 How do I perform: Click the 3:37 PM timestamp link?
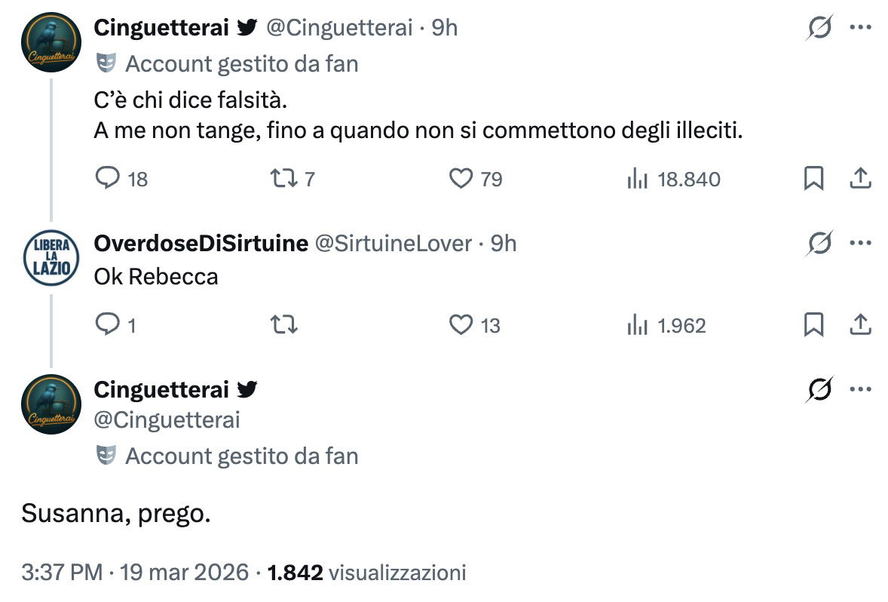(x=62, y=573)
